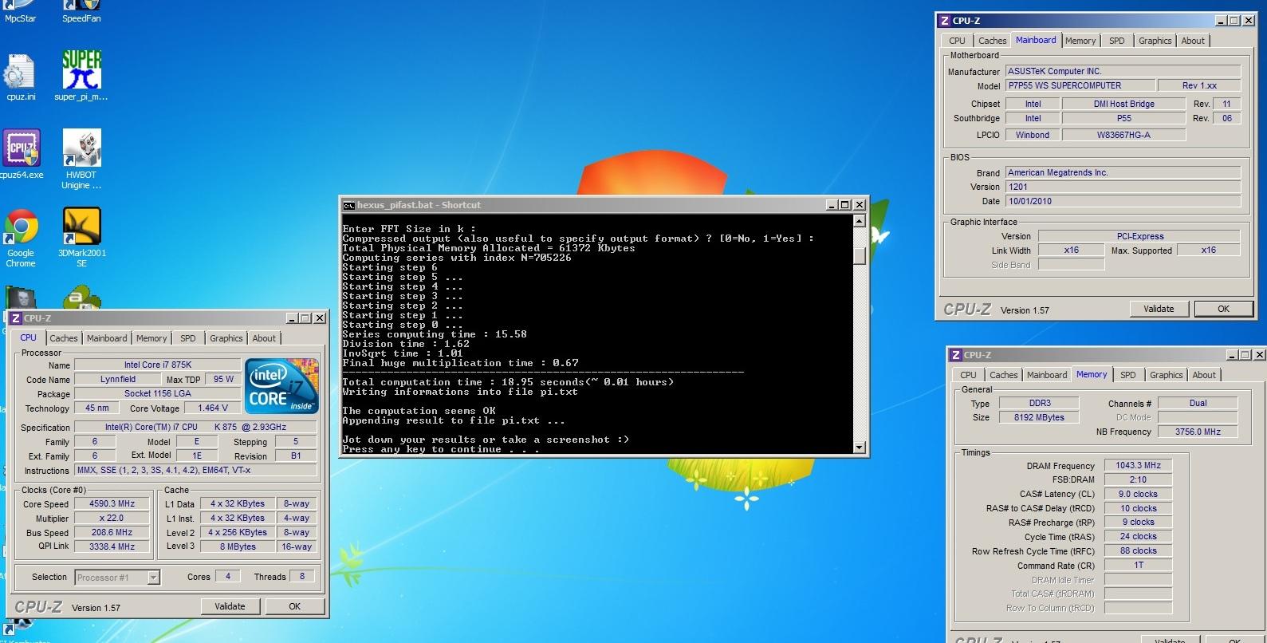Open the MpcStar desktop shortcut
The height and width of the screenshot is (643, 1267).
pos(20,12)
